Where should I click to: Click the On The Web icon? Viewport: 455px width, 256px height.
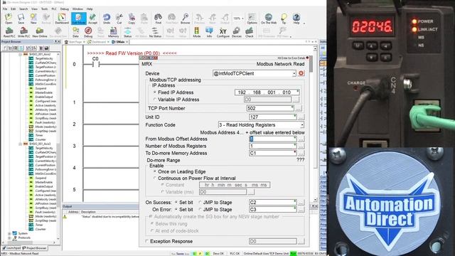click(269, 18)
